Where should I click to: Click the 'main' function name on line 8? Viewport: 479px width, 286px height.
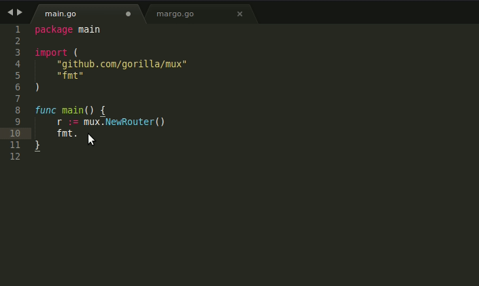(73, 110)
